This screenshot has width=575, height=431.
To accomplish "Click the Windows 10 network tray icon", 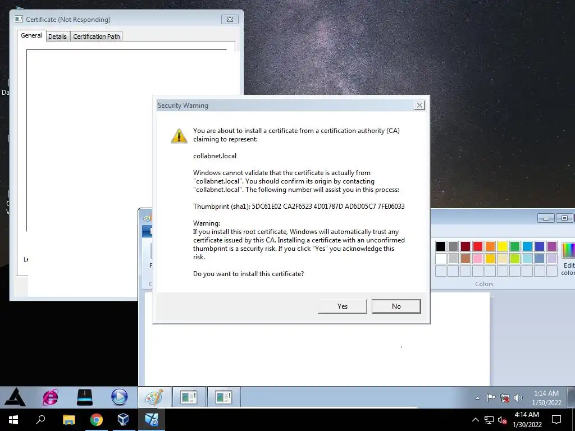I will click(489, 420).
